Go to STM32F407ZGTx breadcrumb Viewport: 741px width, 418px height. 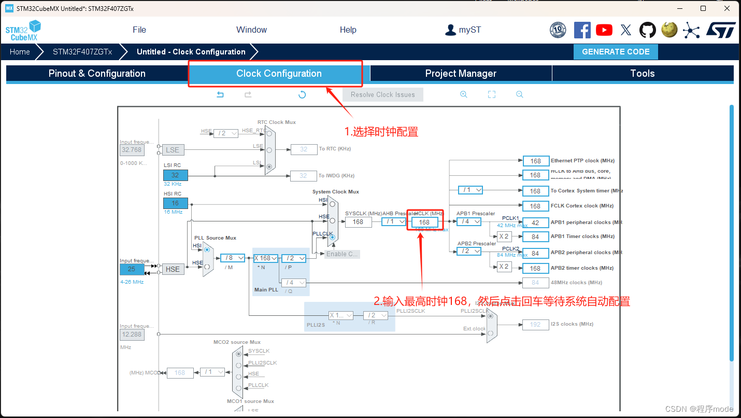(x=82, y=52)
